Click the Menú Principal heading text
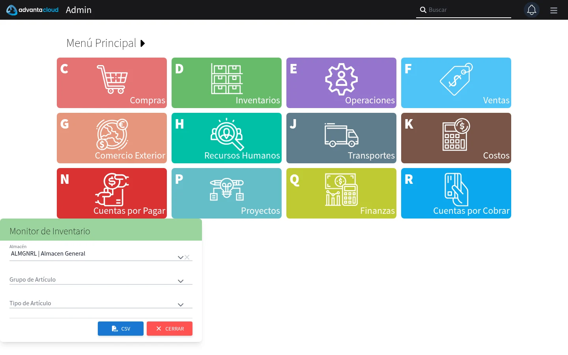 tap(101, 43)
